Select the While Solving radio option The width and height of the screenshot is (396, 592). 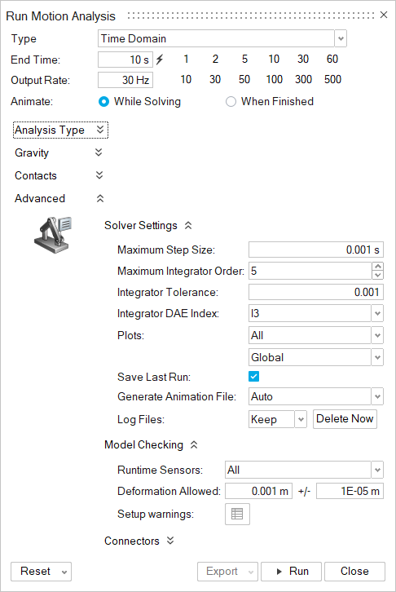103,102
